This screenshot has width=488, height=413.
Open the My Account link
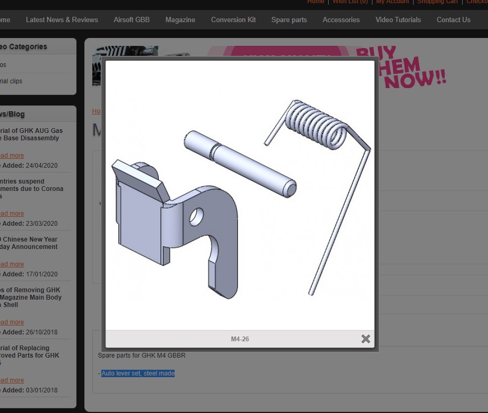click(x=393, y=2)
